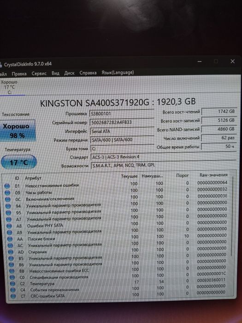Open the Язык(Language) menu
Viewport: 242px width, 323px height.
(x=118, y=72)
